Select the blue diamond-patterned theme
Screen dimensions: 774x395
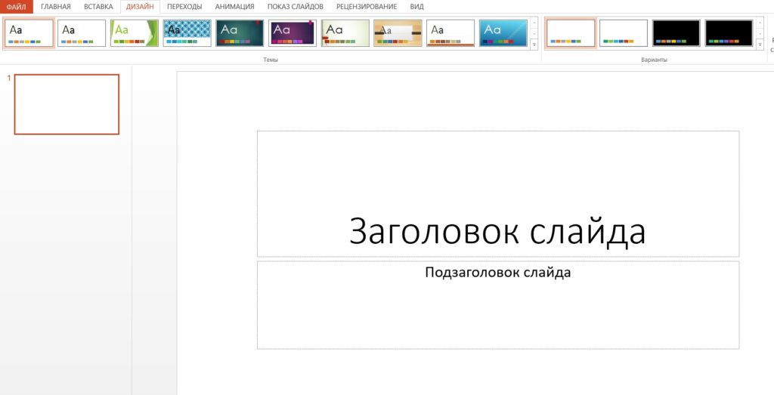click(x=187, y=33)
